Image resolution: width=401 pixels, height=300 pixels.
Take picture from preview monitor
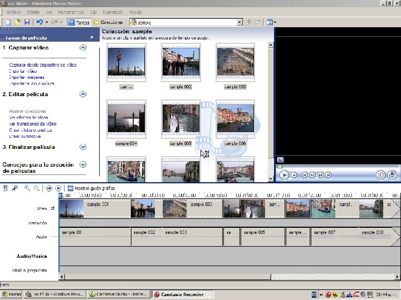click(393, 175)
